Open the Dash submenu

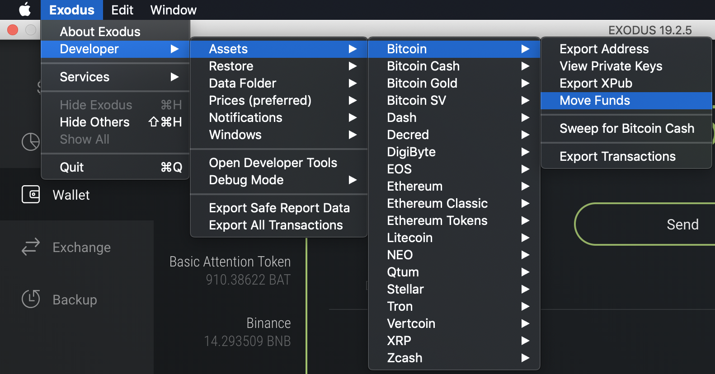click(454, 117)
